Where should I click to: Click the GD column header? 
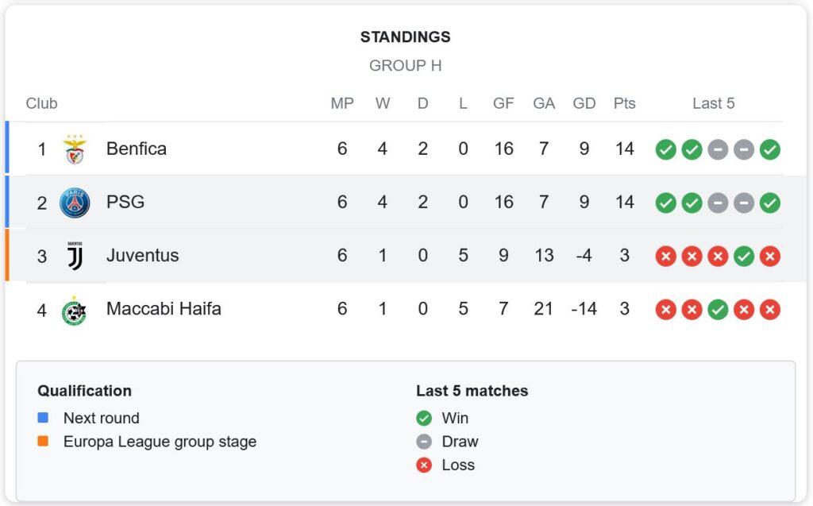pos(584,103)
